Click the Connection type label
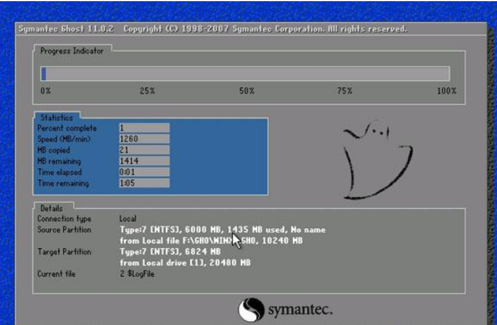The image size is (497, 325). point(64,219)
